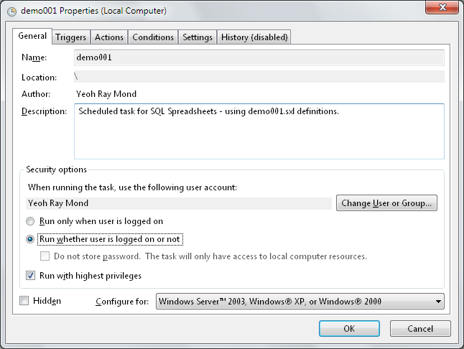The image size is (464, 349).
Task: View the History (disabled) tab
Action: [x=254, y=37]
